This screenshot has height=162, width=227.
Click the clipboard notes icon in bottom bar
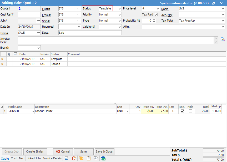click(x=89, y=158)
